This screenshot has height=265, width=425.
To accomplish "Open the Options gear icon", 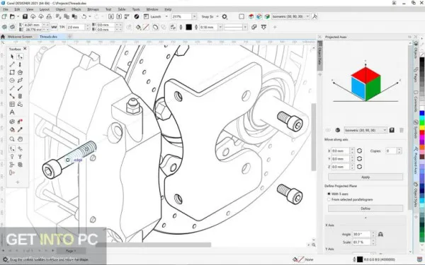I will click(225, 16).
